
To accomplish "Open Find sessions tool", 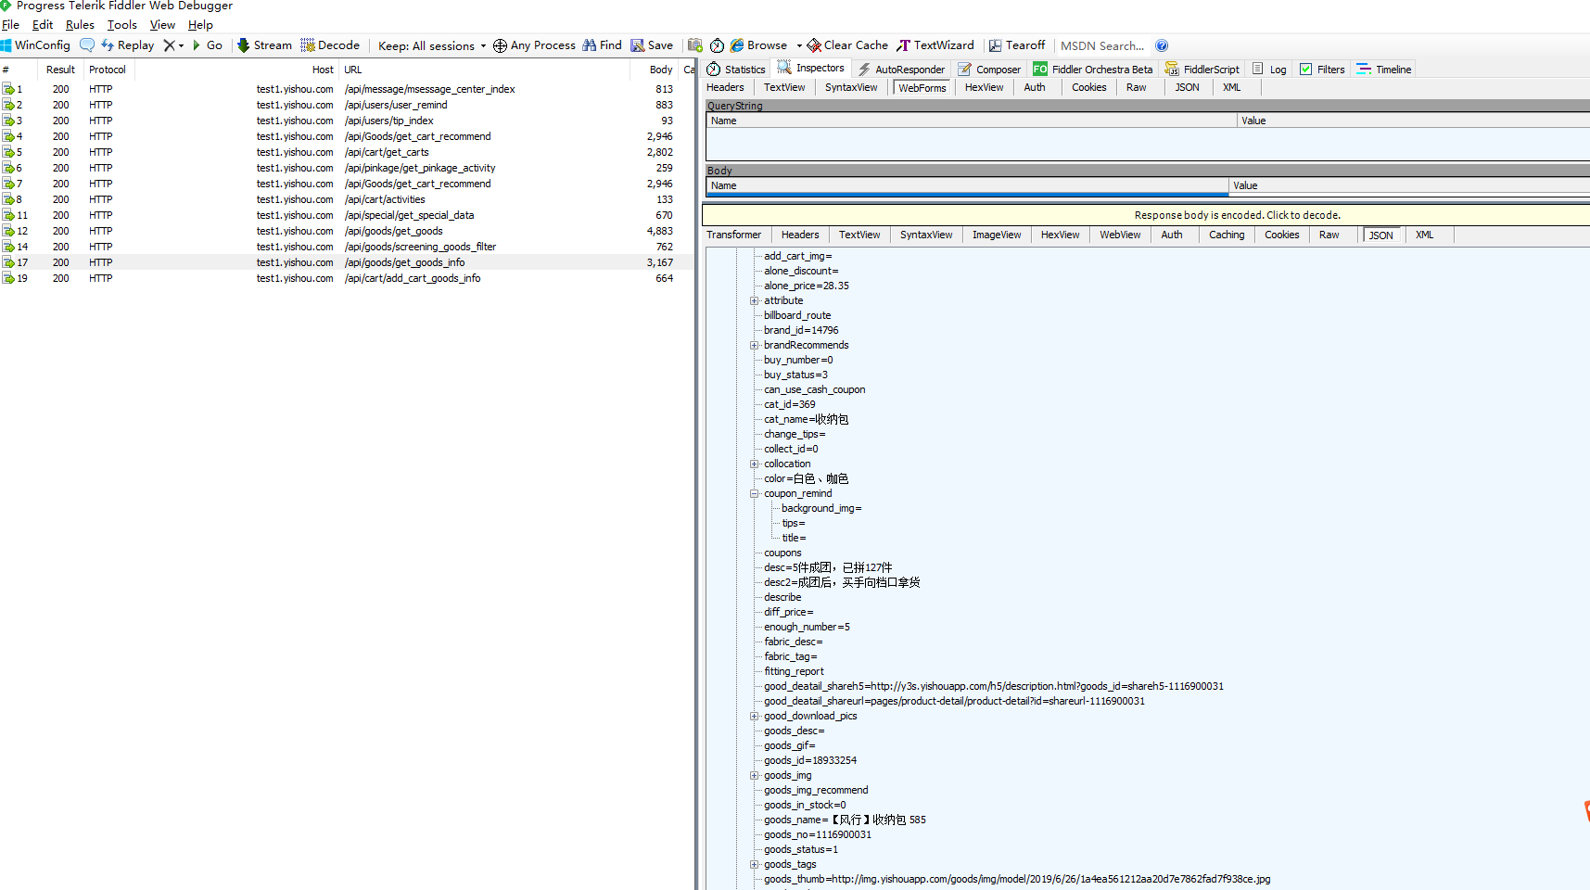I will point(603,45).
